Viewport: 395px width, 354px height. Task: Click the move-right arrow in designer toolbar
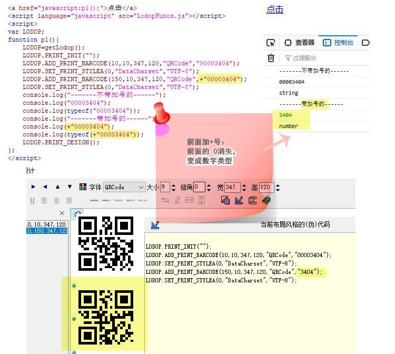33,186
